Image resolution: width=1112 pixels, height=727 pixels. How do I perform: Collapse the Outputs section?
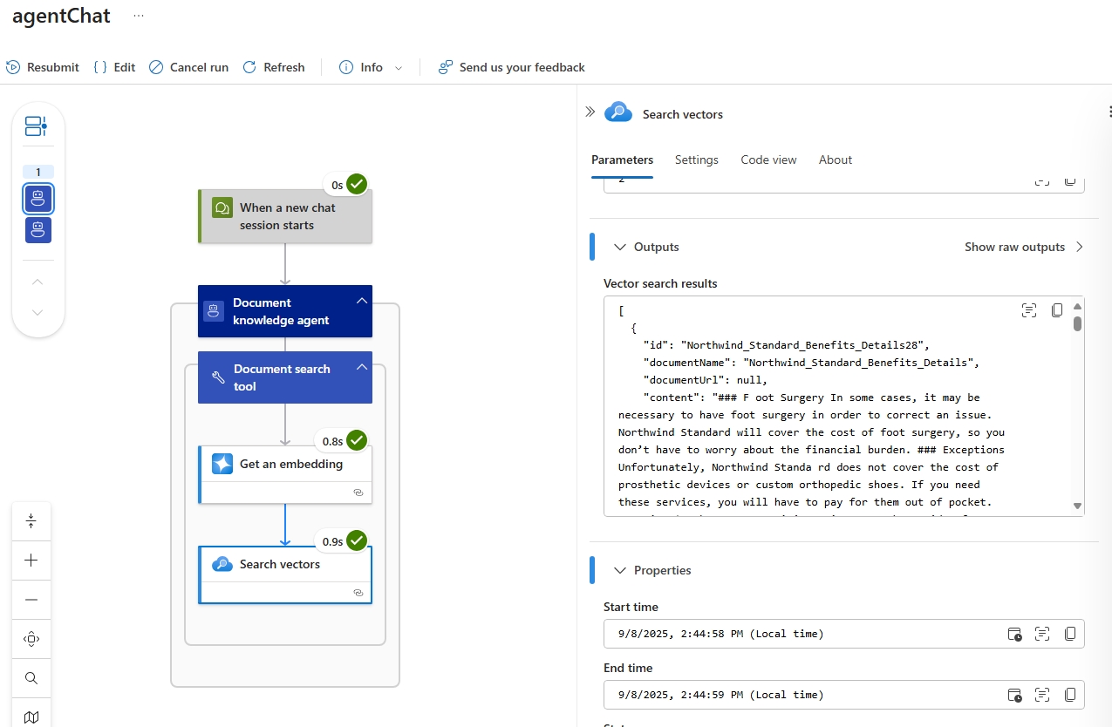click(620, 248)
